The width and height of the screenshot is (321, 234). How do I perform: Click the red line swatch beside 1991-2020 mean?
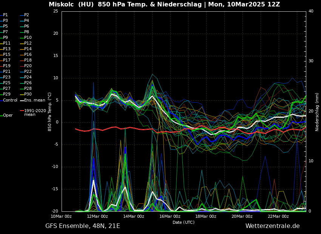coord(22,111)
